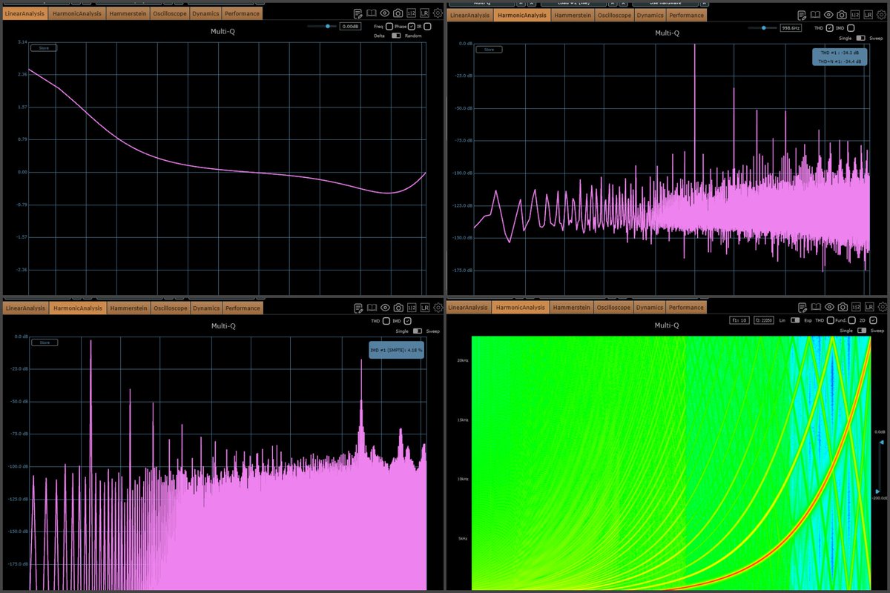Viewport: 890px width, 593px height.
Task: Adjust gain slider beside the 0.00dB field
Action: 323,27
